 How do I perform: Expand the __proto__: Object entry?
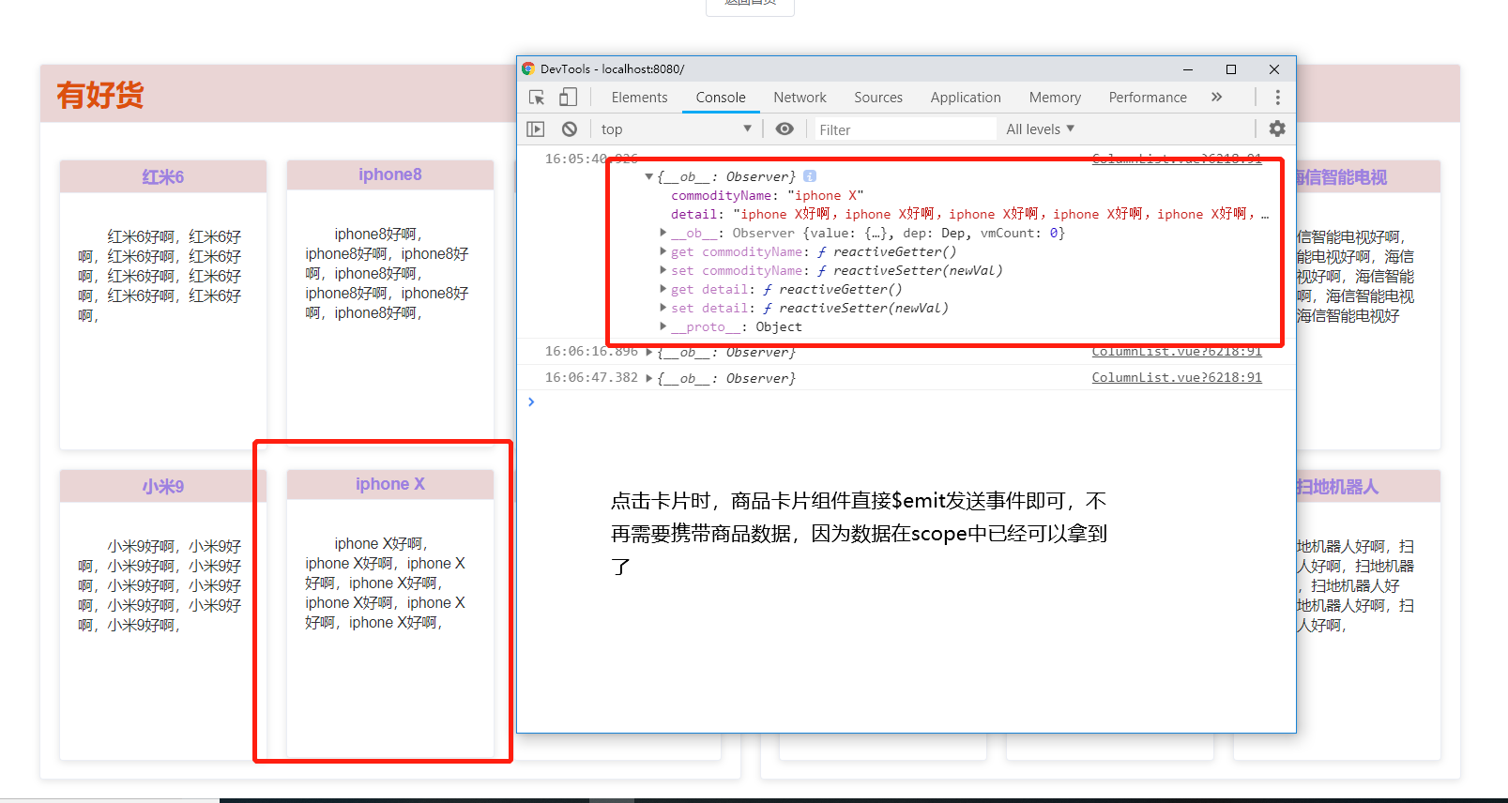[x=663, y=326]
